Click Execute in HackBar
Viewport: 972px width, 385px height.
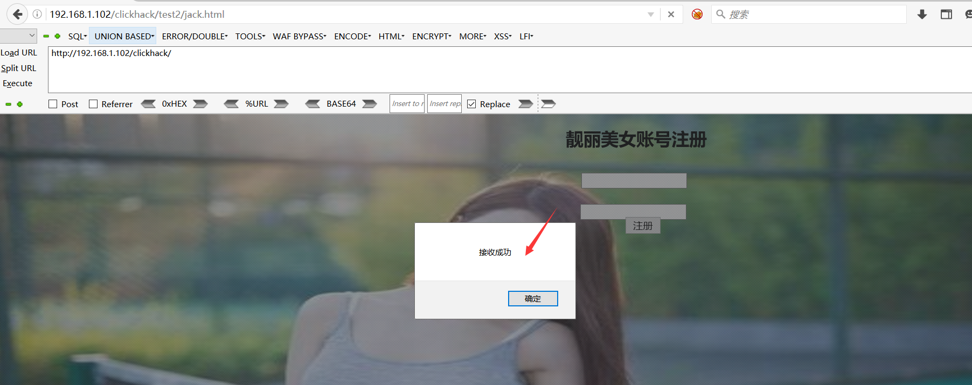point(17,83)
